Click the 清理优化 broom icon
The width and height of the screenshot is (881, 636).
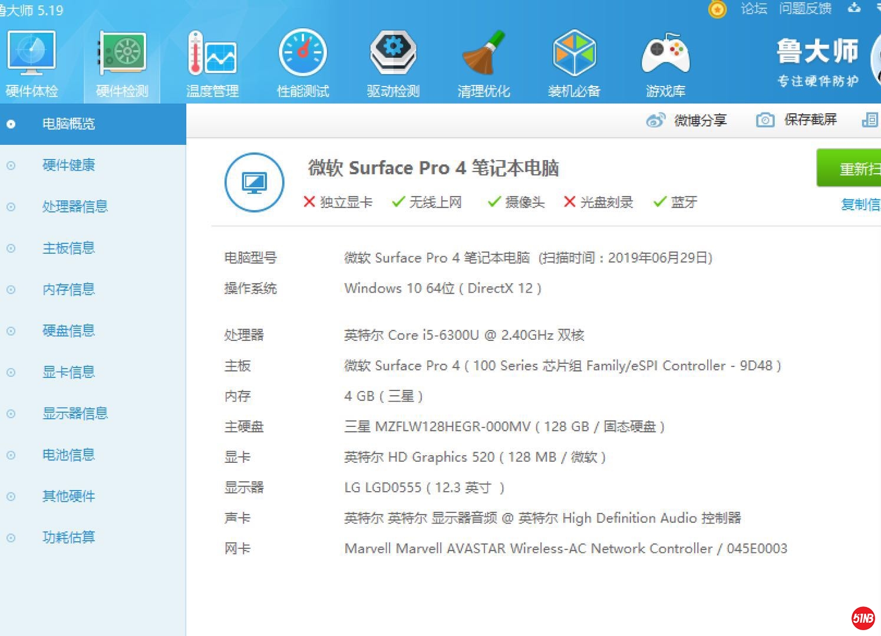[484, 55]
